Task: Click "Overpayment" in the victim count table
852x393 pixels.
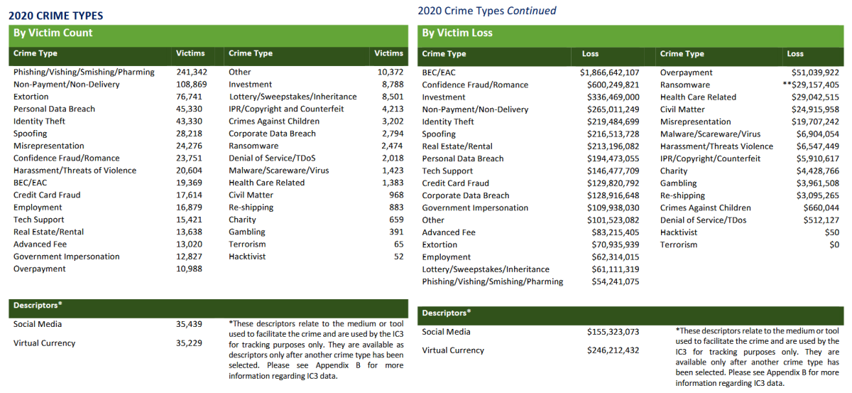Action: pos(40,269)
